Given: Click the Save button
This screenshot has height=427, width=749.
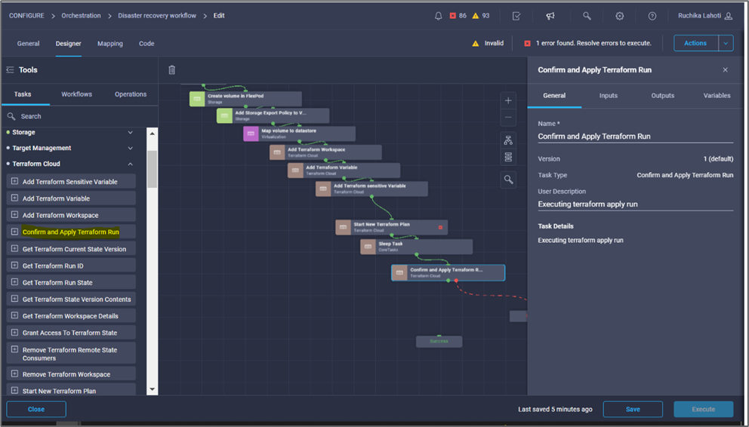Looking at the screenshot, I should 633,409.
